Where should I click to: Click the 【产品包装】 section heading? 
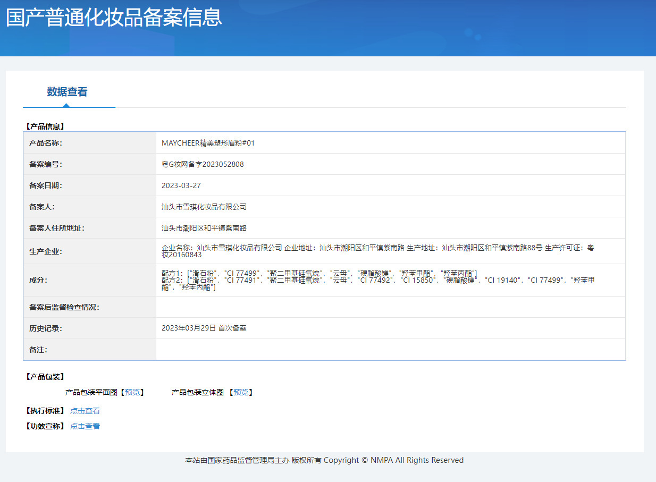click(x=45, y=377)
